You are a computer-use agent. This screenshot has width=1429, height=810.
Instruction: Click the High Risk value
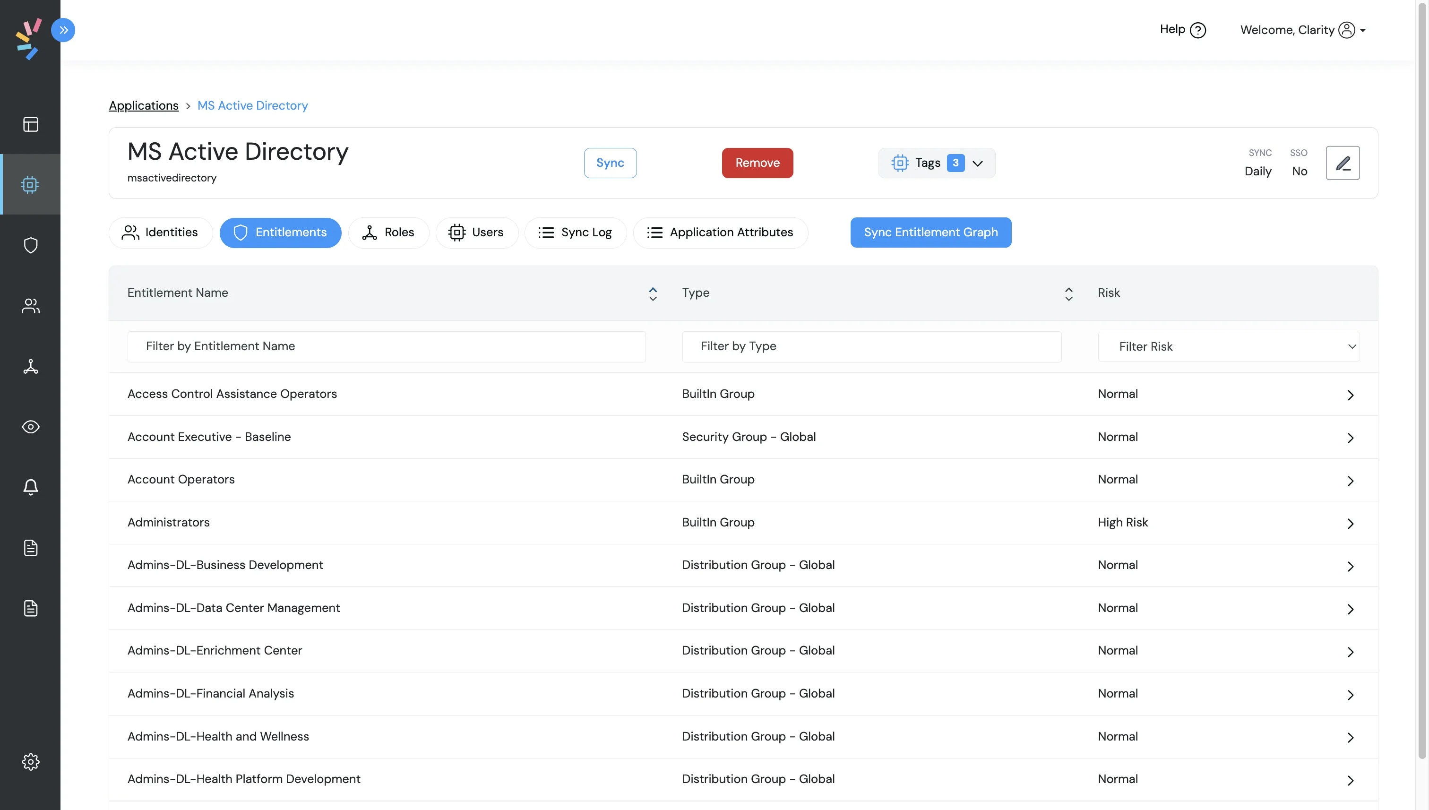tap(1122, 522)
